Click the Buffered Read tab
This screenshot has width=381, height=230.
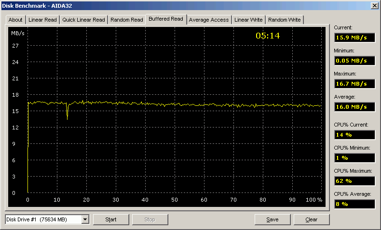[x=166, y=19]
